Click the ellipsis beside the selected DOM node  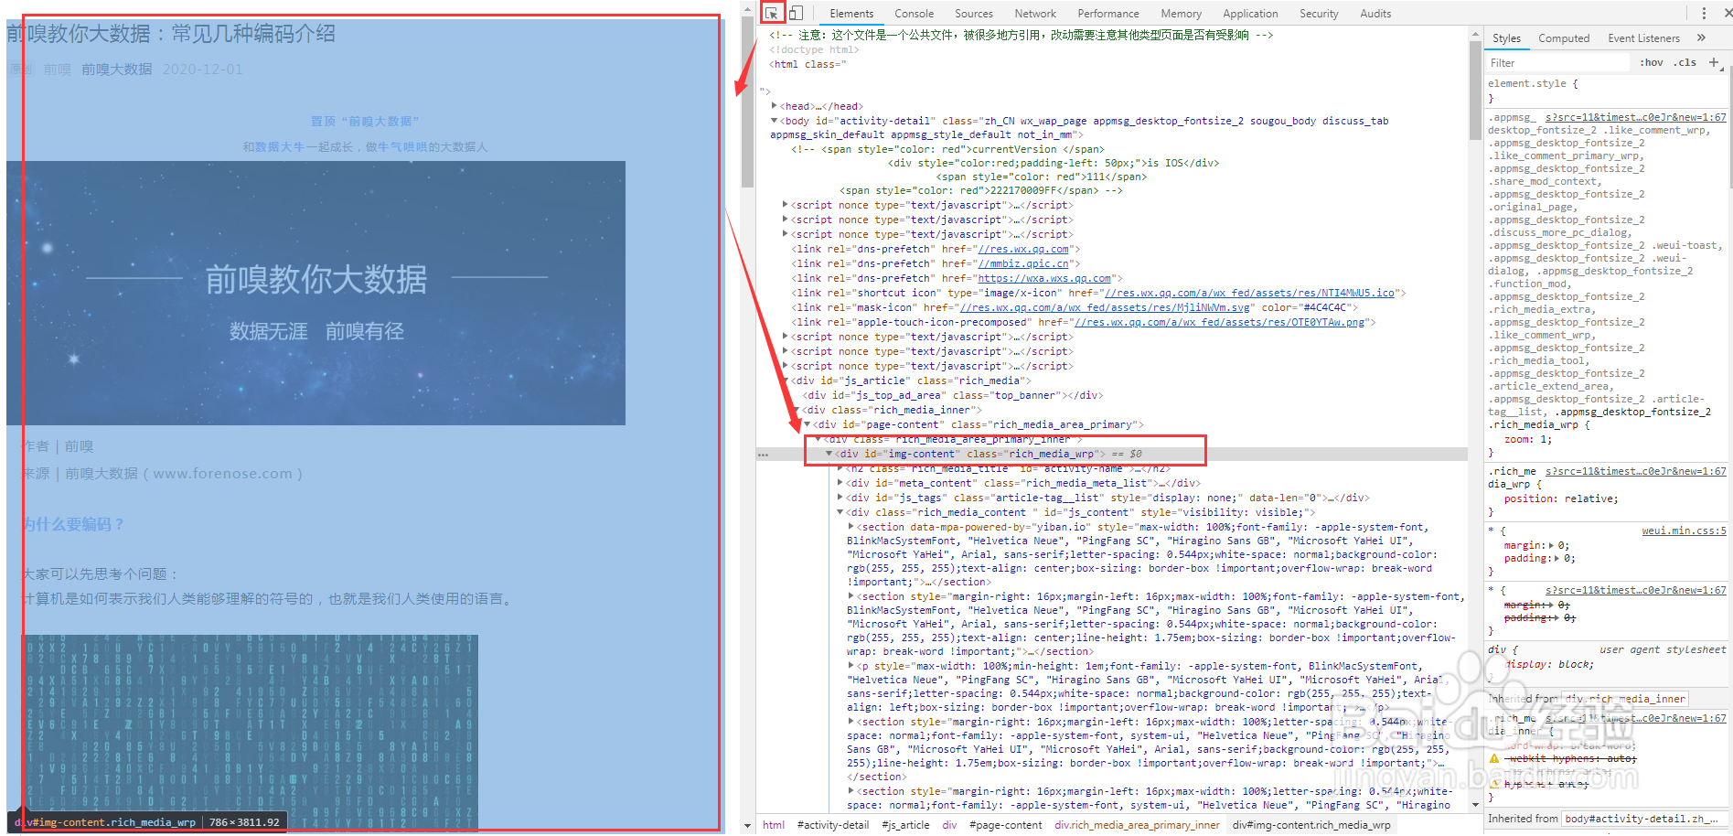(x=763, y=454)
